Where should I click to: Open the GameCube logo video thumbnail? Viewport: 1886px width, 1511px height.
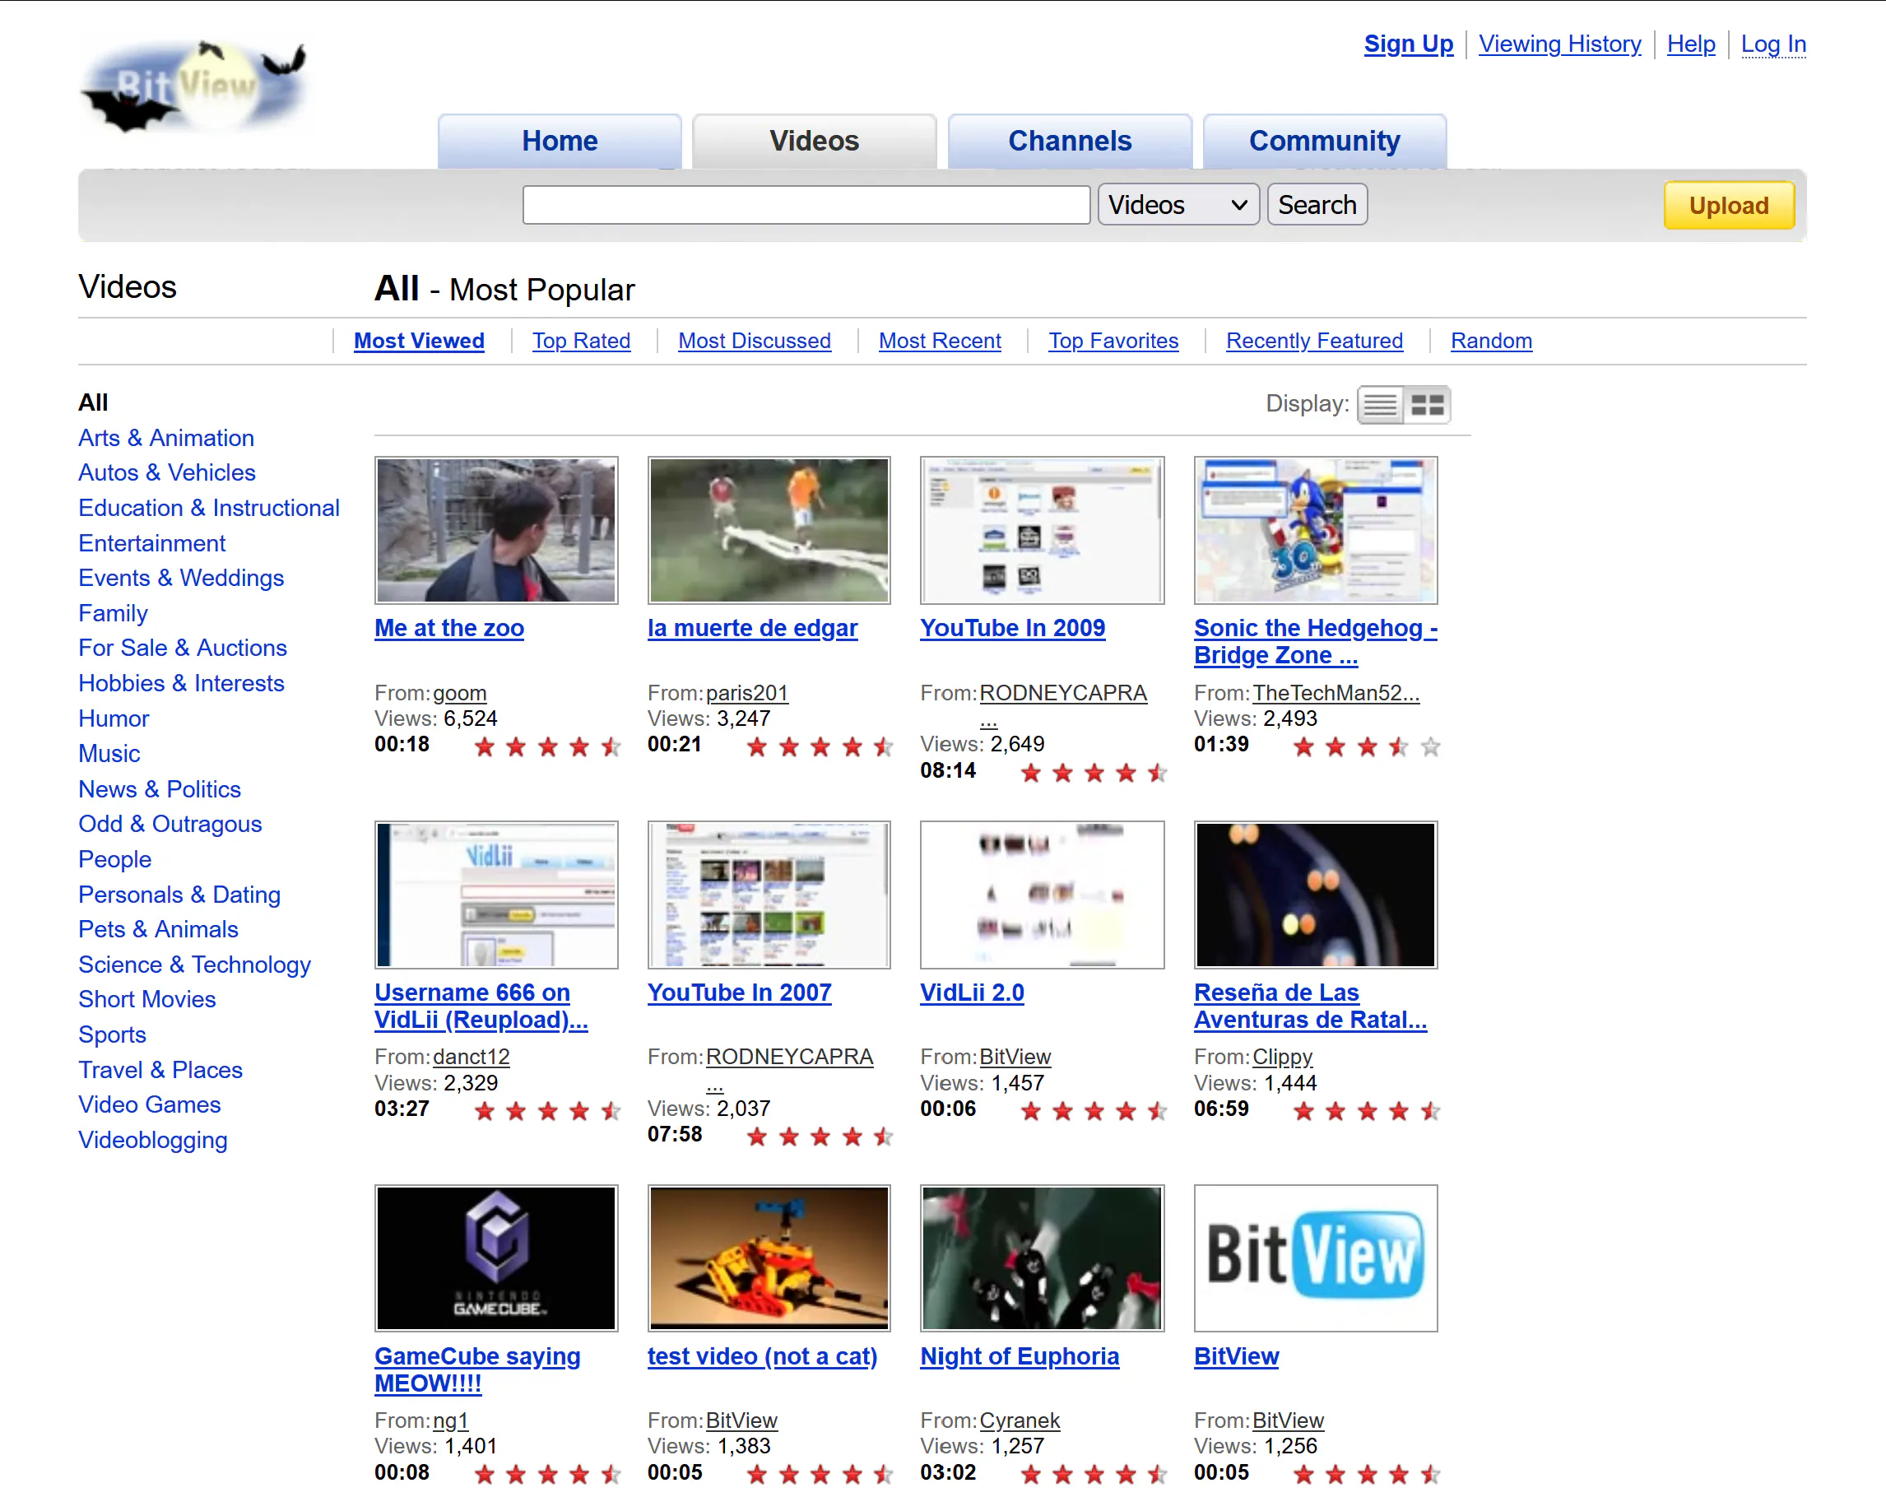coord(496,1258)
